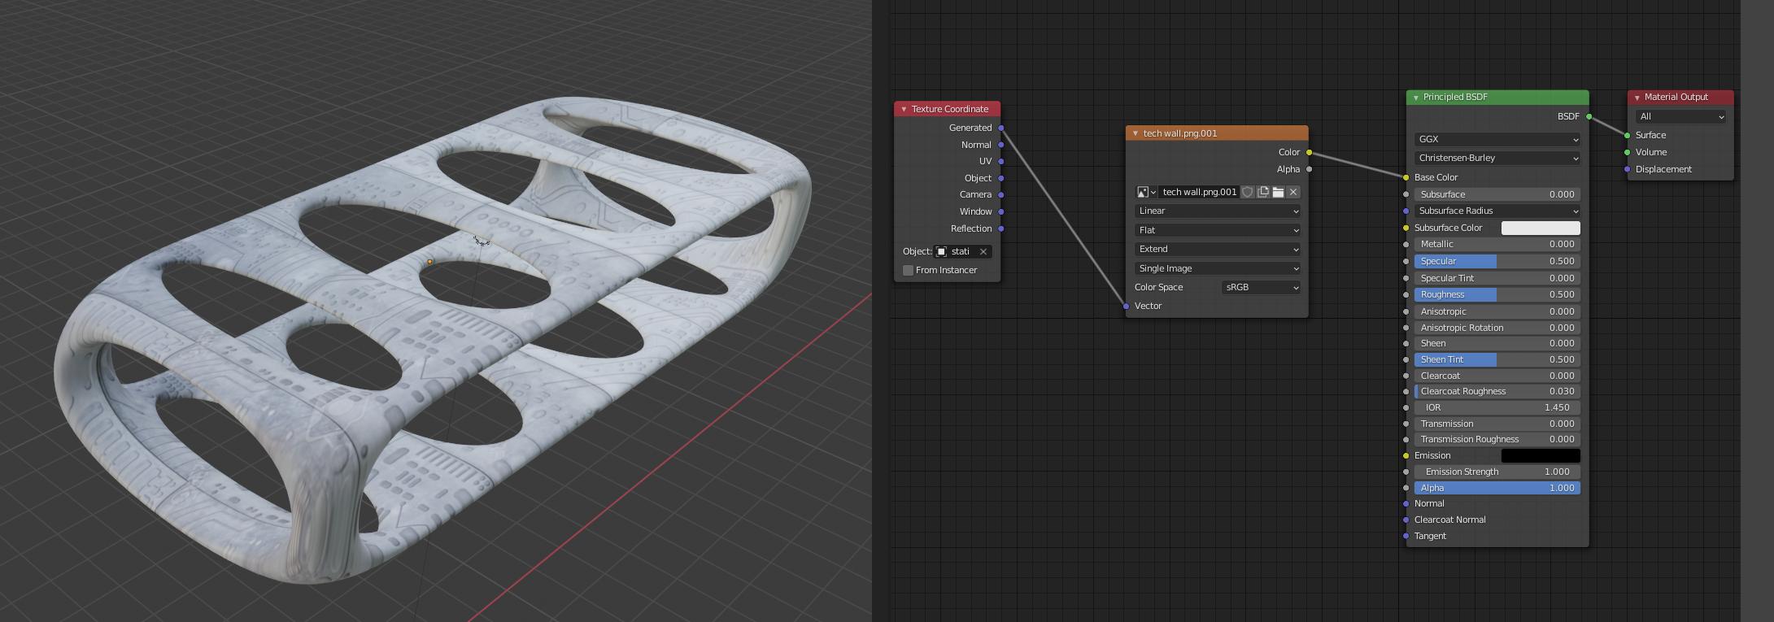Open the image browse dropdown icon

(1147, 192)
